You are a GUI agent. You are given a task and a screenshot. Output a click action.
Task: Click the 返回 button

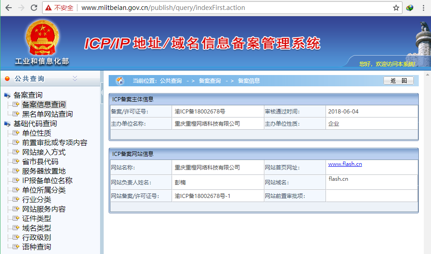(x=398, y=80)
